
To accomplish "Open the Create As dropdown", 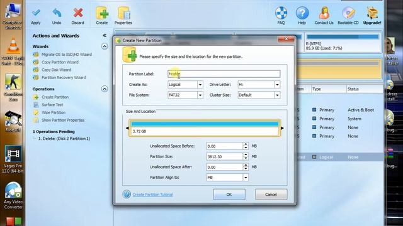I will (200, 85).
